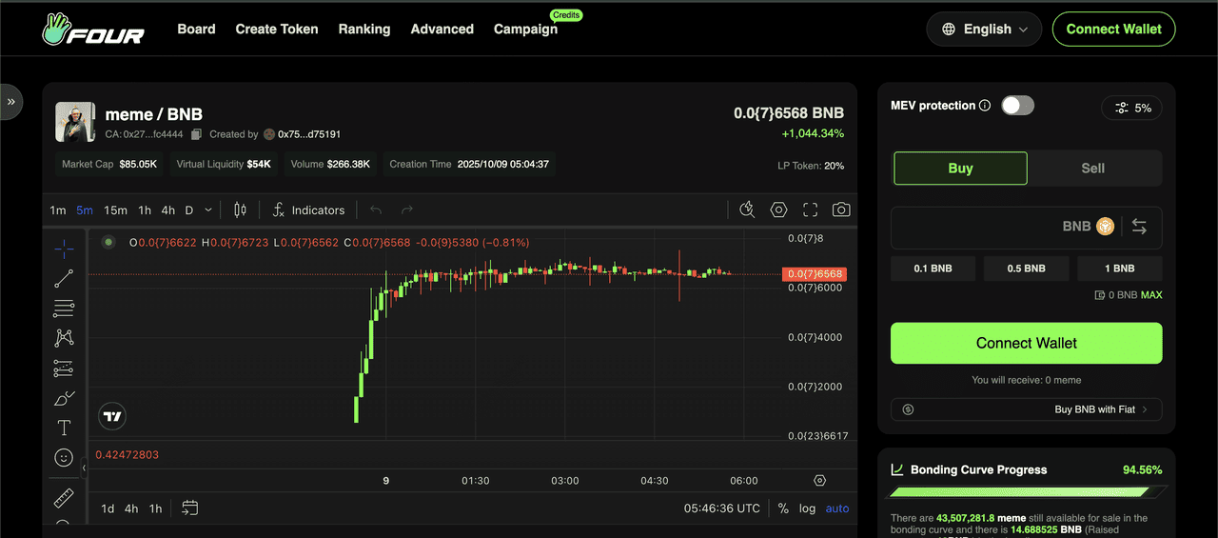The width and height of the screenshot is (1218, 538).
Task: Open the English language dropdown
Action: (x=985, y=30)
